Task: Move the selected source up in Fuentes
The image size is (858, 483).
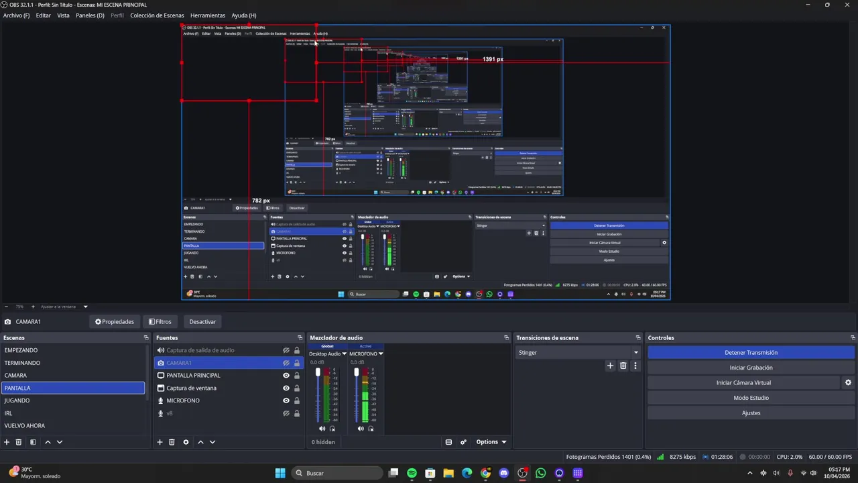Action: pyautogui.click(x=200, y=442)
